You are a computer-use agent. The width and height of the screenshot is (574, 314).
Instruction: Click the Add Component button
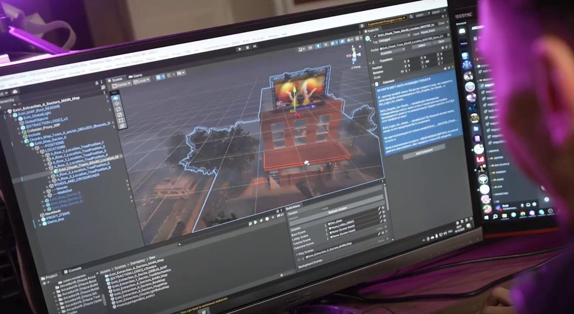click(423, 152)
